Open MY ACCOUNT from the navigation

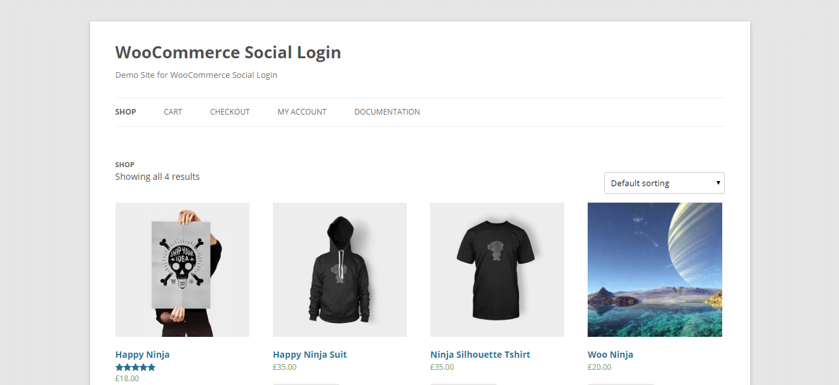(x=301, y=111)
